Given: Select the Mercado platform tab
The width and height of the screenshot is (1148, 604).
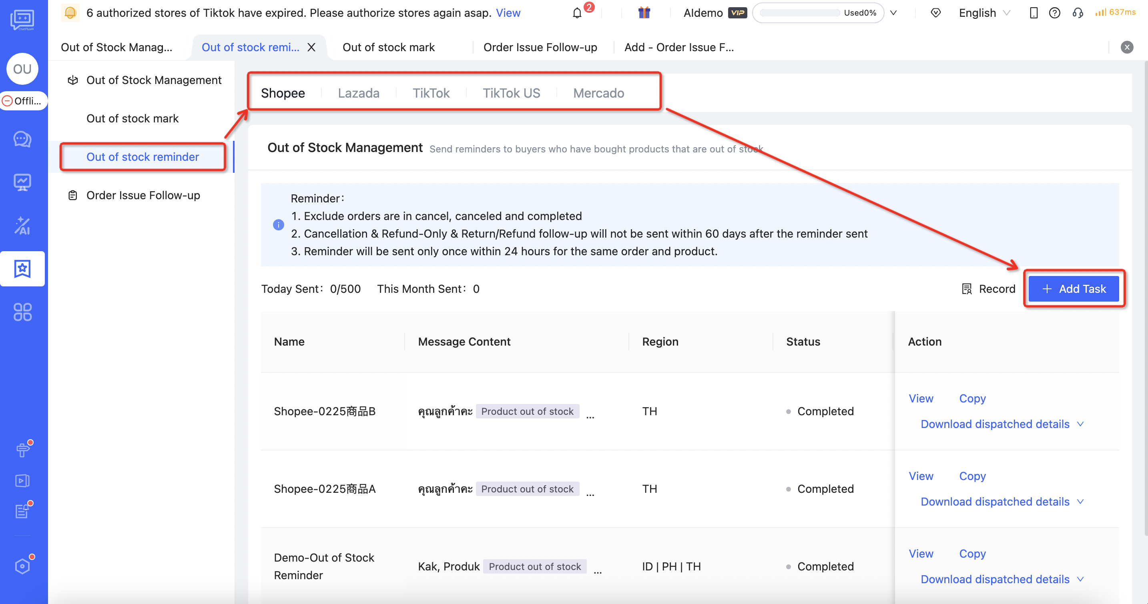Looking at the screenshot, I should pyautogui.click(x=598, y=93).
